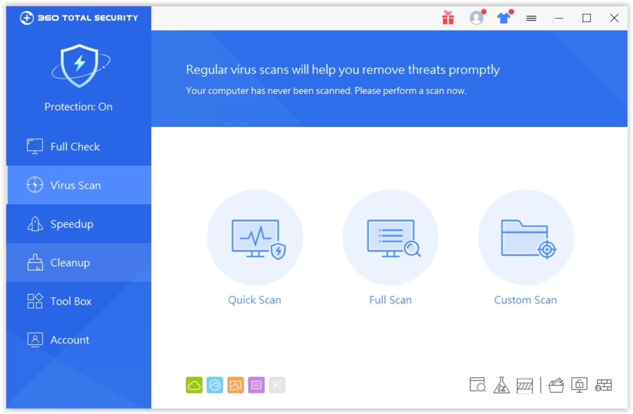633x414 pixels.
Task: Launch the Full Scan option
Action: click(x=390, y=238)
